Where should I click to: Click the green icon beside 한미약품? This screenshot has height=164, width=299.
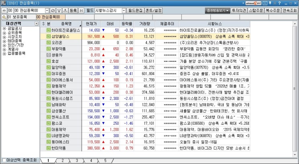point(48,148)
